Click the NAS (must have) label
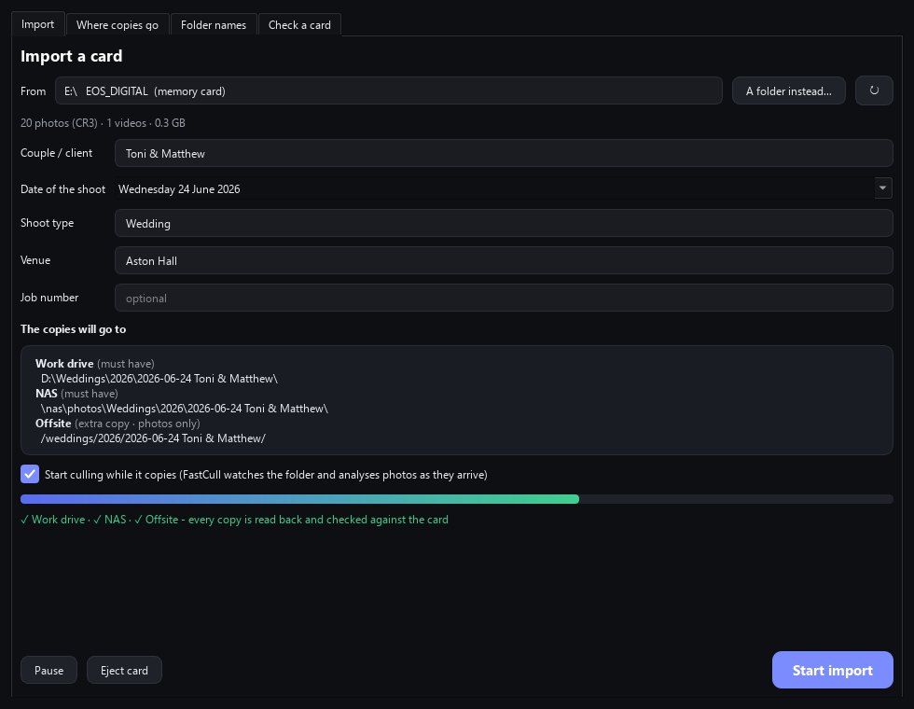Screen dimensions: 914x709 pos(76,394)
